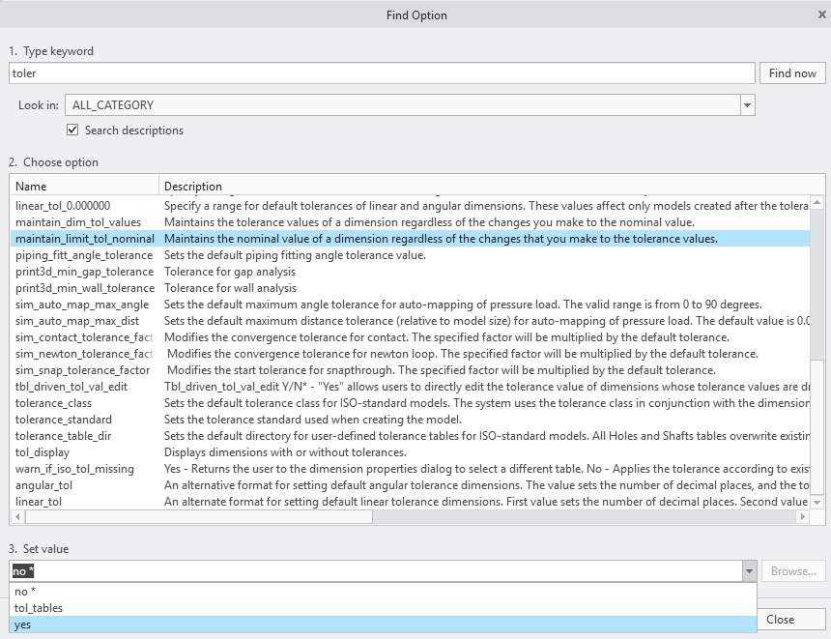Toggle the Search descriptions checkbox
Image resolution: width=831 pixels, height=639 pixels.
click(x=72, y=131)
